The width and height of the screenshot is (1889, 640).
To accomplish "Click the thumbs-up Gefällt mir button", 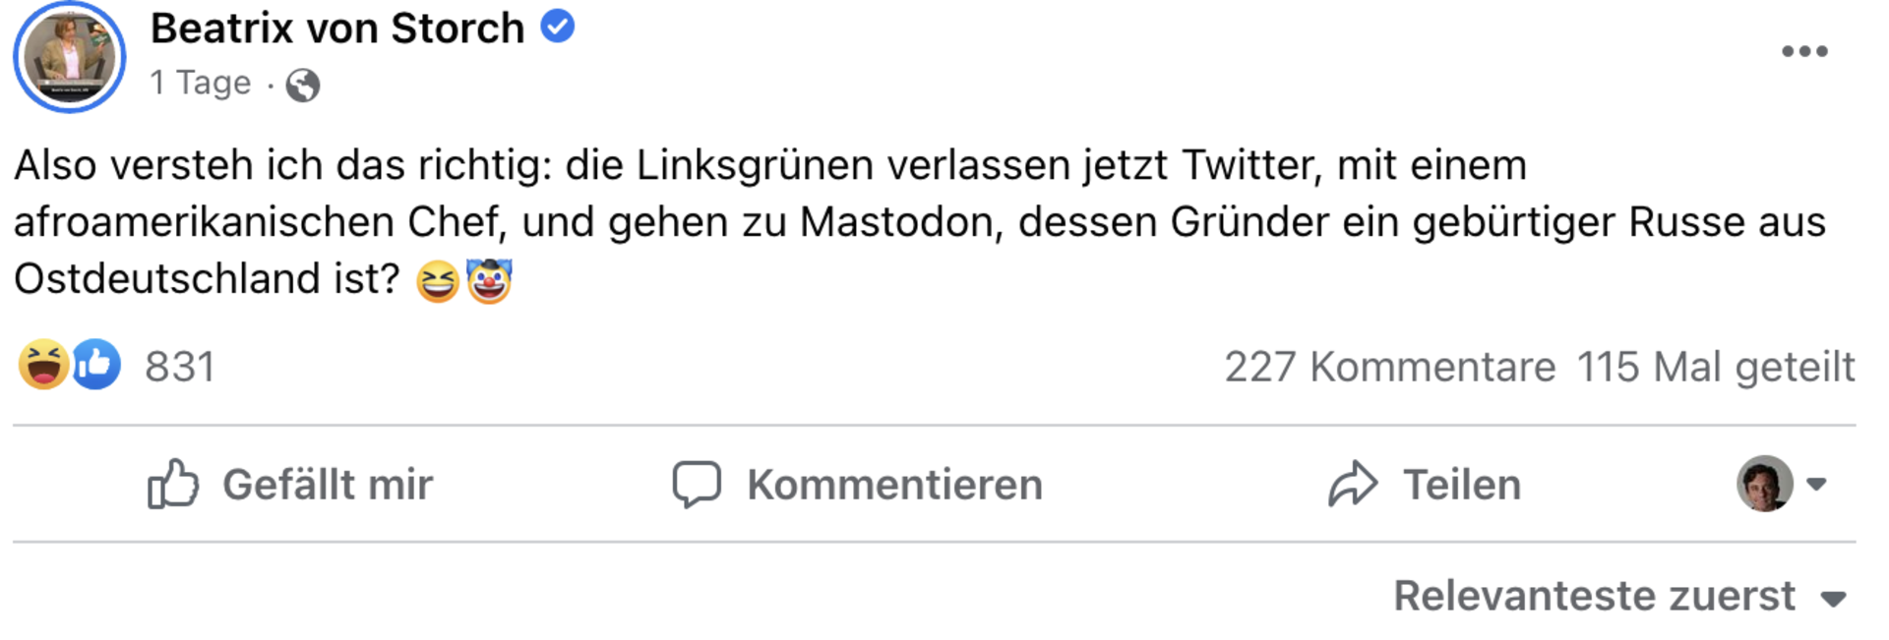I will (x=290, y=484).
